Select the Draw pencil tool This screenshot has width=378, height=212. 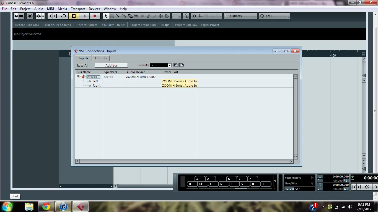tap(149, 16)
